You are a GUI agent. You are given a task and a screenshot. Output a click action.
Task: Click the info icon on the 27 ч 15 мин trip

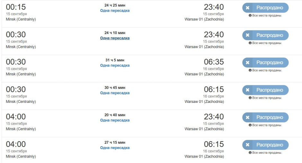pyautogui.click(x=250, y=153)
